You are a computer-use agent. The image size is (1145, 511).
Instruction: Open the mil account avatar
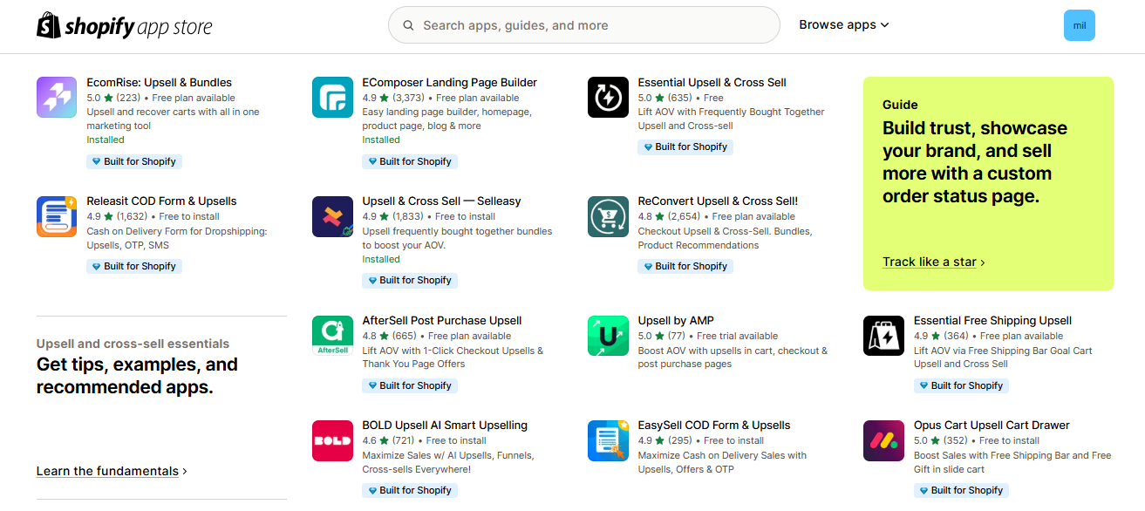[1080, 25]
